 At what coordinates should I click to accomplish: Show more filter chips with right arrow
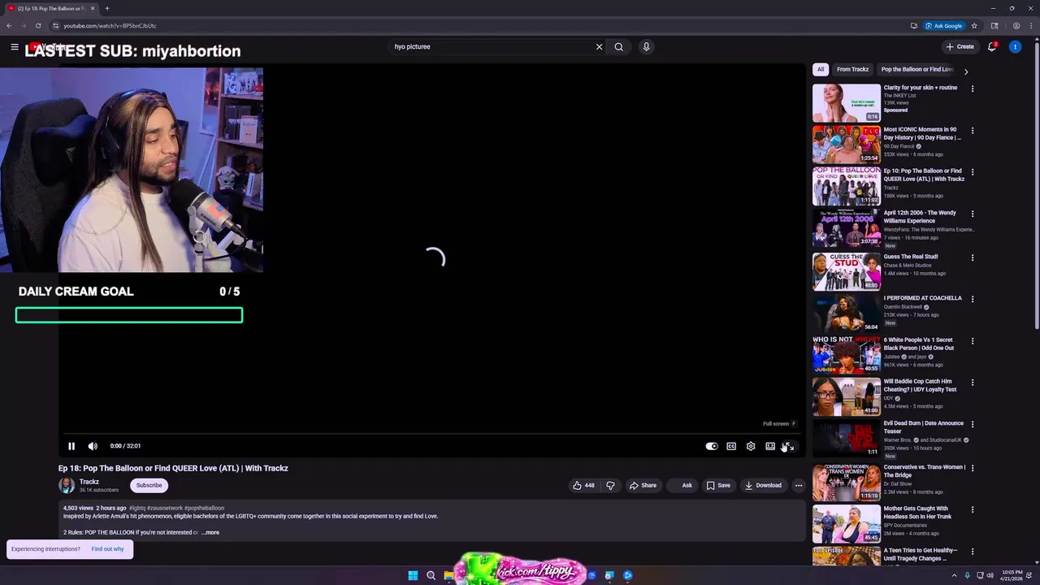click(x=965, y=71)
